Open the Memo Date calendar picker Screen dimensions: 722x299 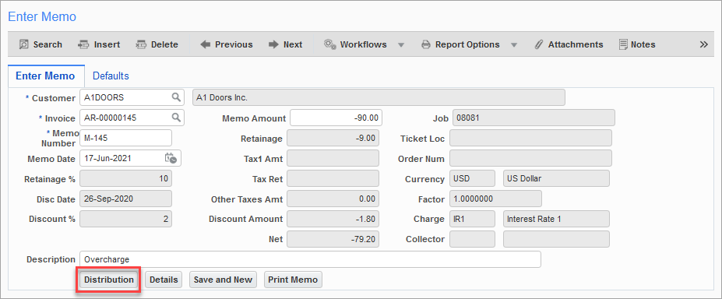[171, 158]
